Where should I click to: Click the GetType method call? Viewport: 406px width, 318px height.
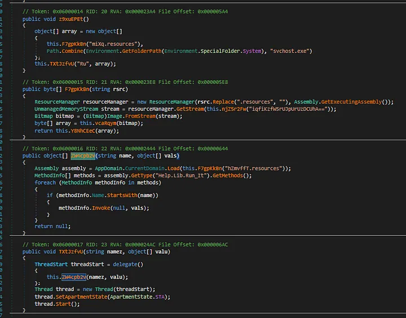pyautogui.click(x=142, y=176)
